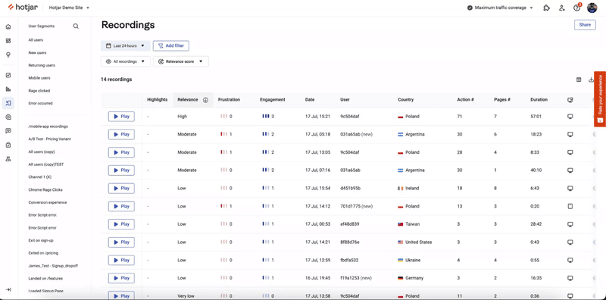Select the Chrome Rage Clicks segment
This screenshot has width=606, height=300.
45,190
